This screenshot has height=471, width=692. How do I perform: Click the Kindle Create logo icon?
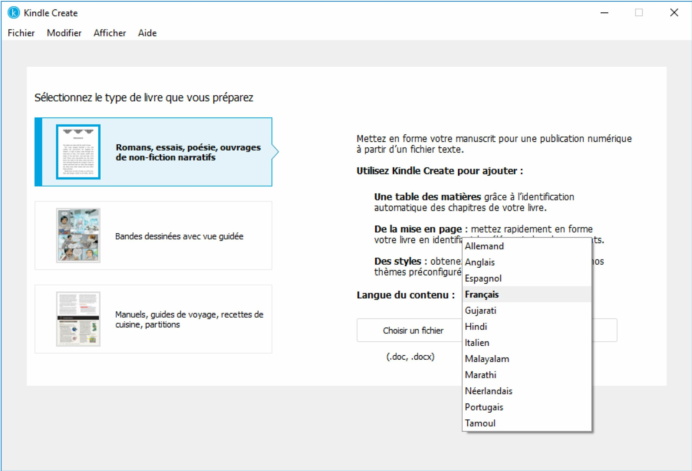pos(14,13)
